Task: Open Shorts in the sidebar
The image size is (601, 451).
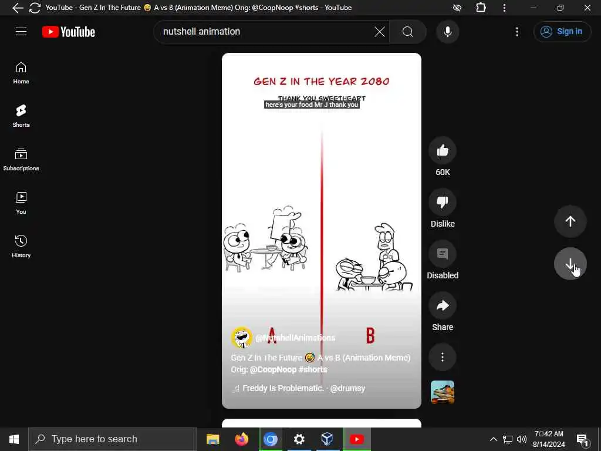Action: click(21, 116)
